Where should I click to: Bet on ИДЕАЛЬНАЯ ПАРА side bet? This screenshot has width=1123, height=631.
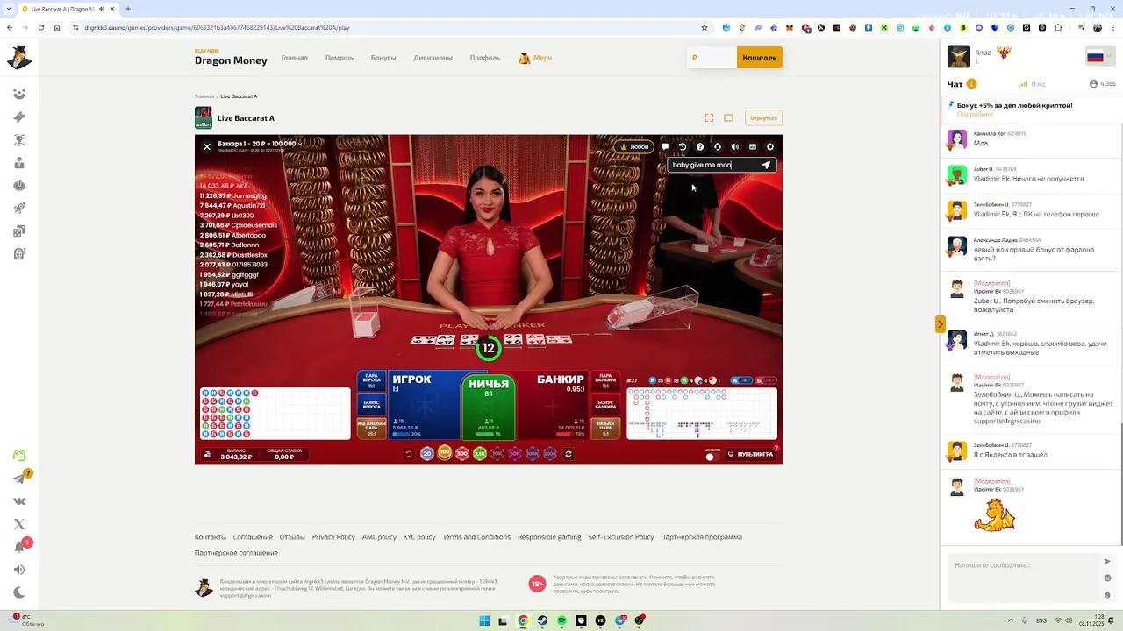[x=372, y=429]
